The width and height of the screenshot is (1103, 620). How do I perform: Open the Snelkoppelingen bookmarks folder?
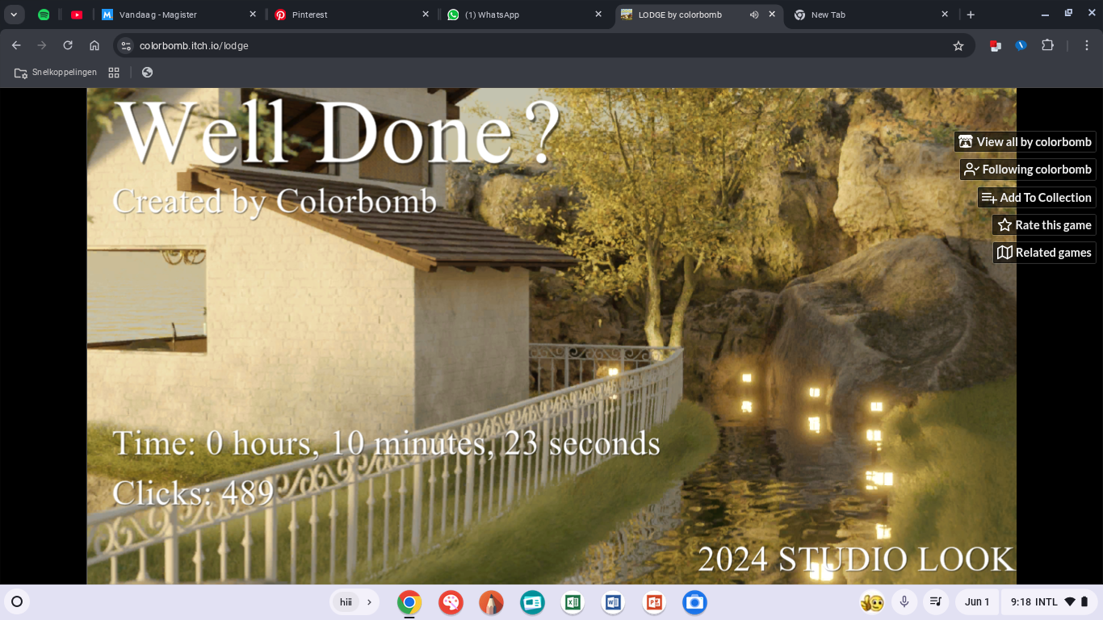coord(56,73)
